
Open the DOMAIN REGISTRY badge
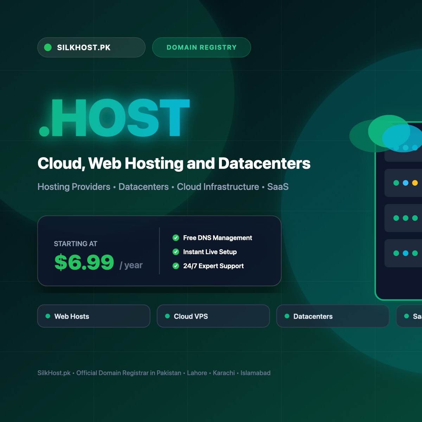click(x=202, y=47)
